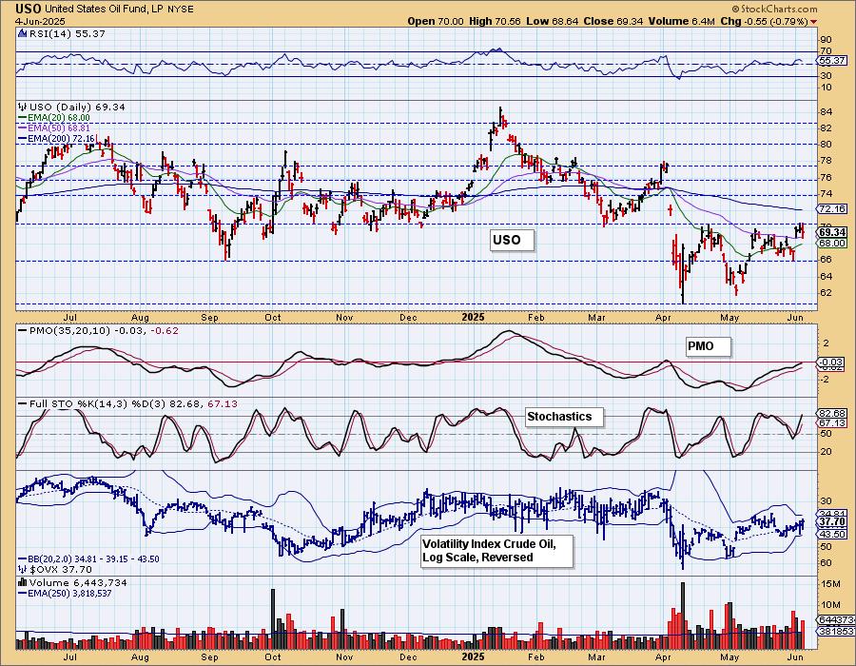Click the 62 price axis label
Viewport: 856px width, 666px height.
pyautogui.click(x=826, y=293)
